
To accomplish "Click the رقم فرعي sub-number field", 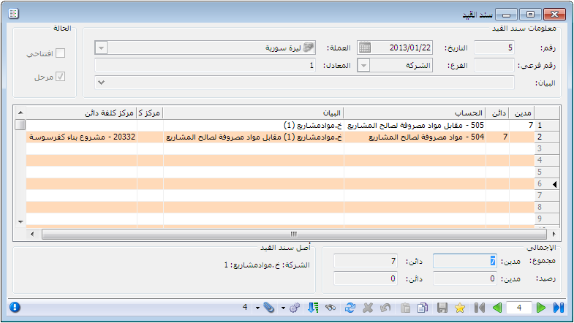I will coord(494,66).
